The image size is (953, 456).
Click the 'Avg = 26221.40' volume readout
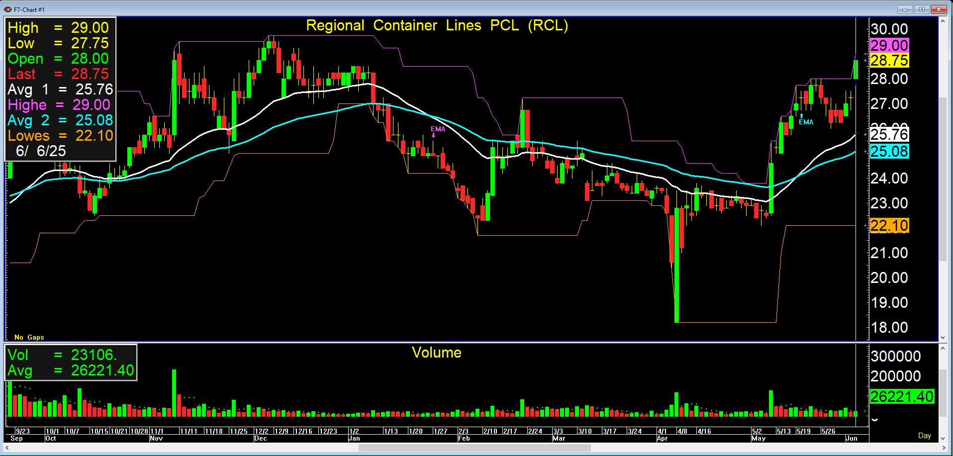[x=71, y=370]
